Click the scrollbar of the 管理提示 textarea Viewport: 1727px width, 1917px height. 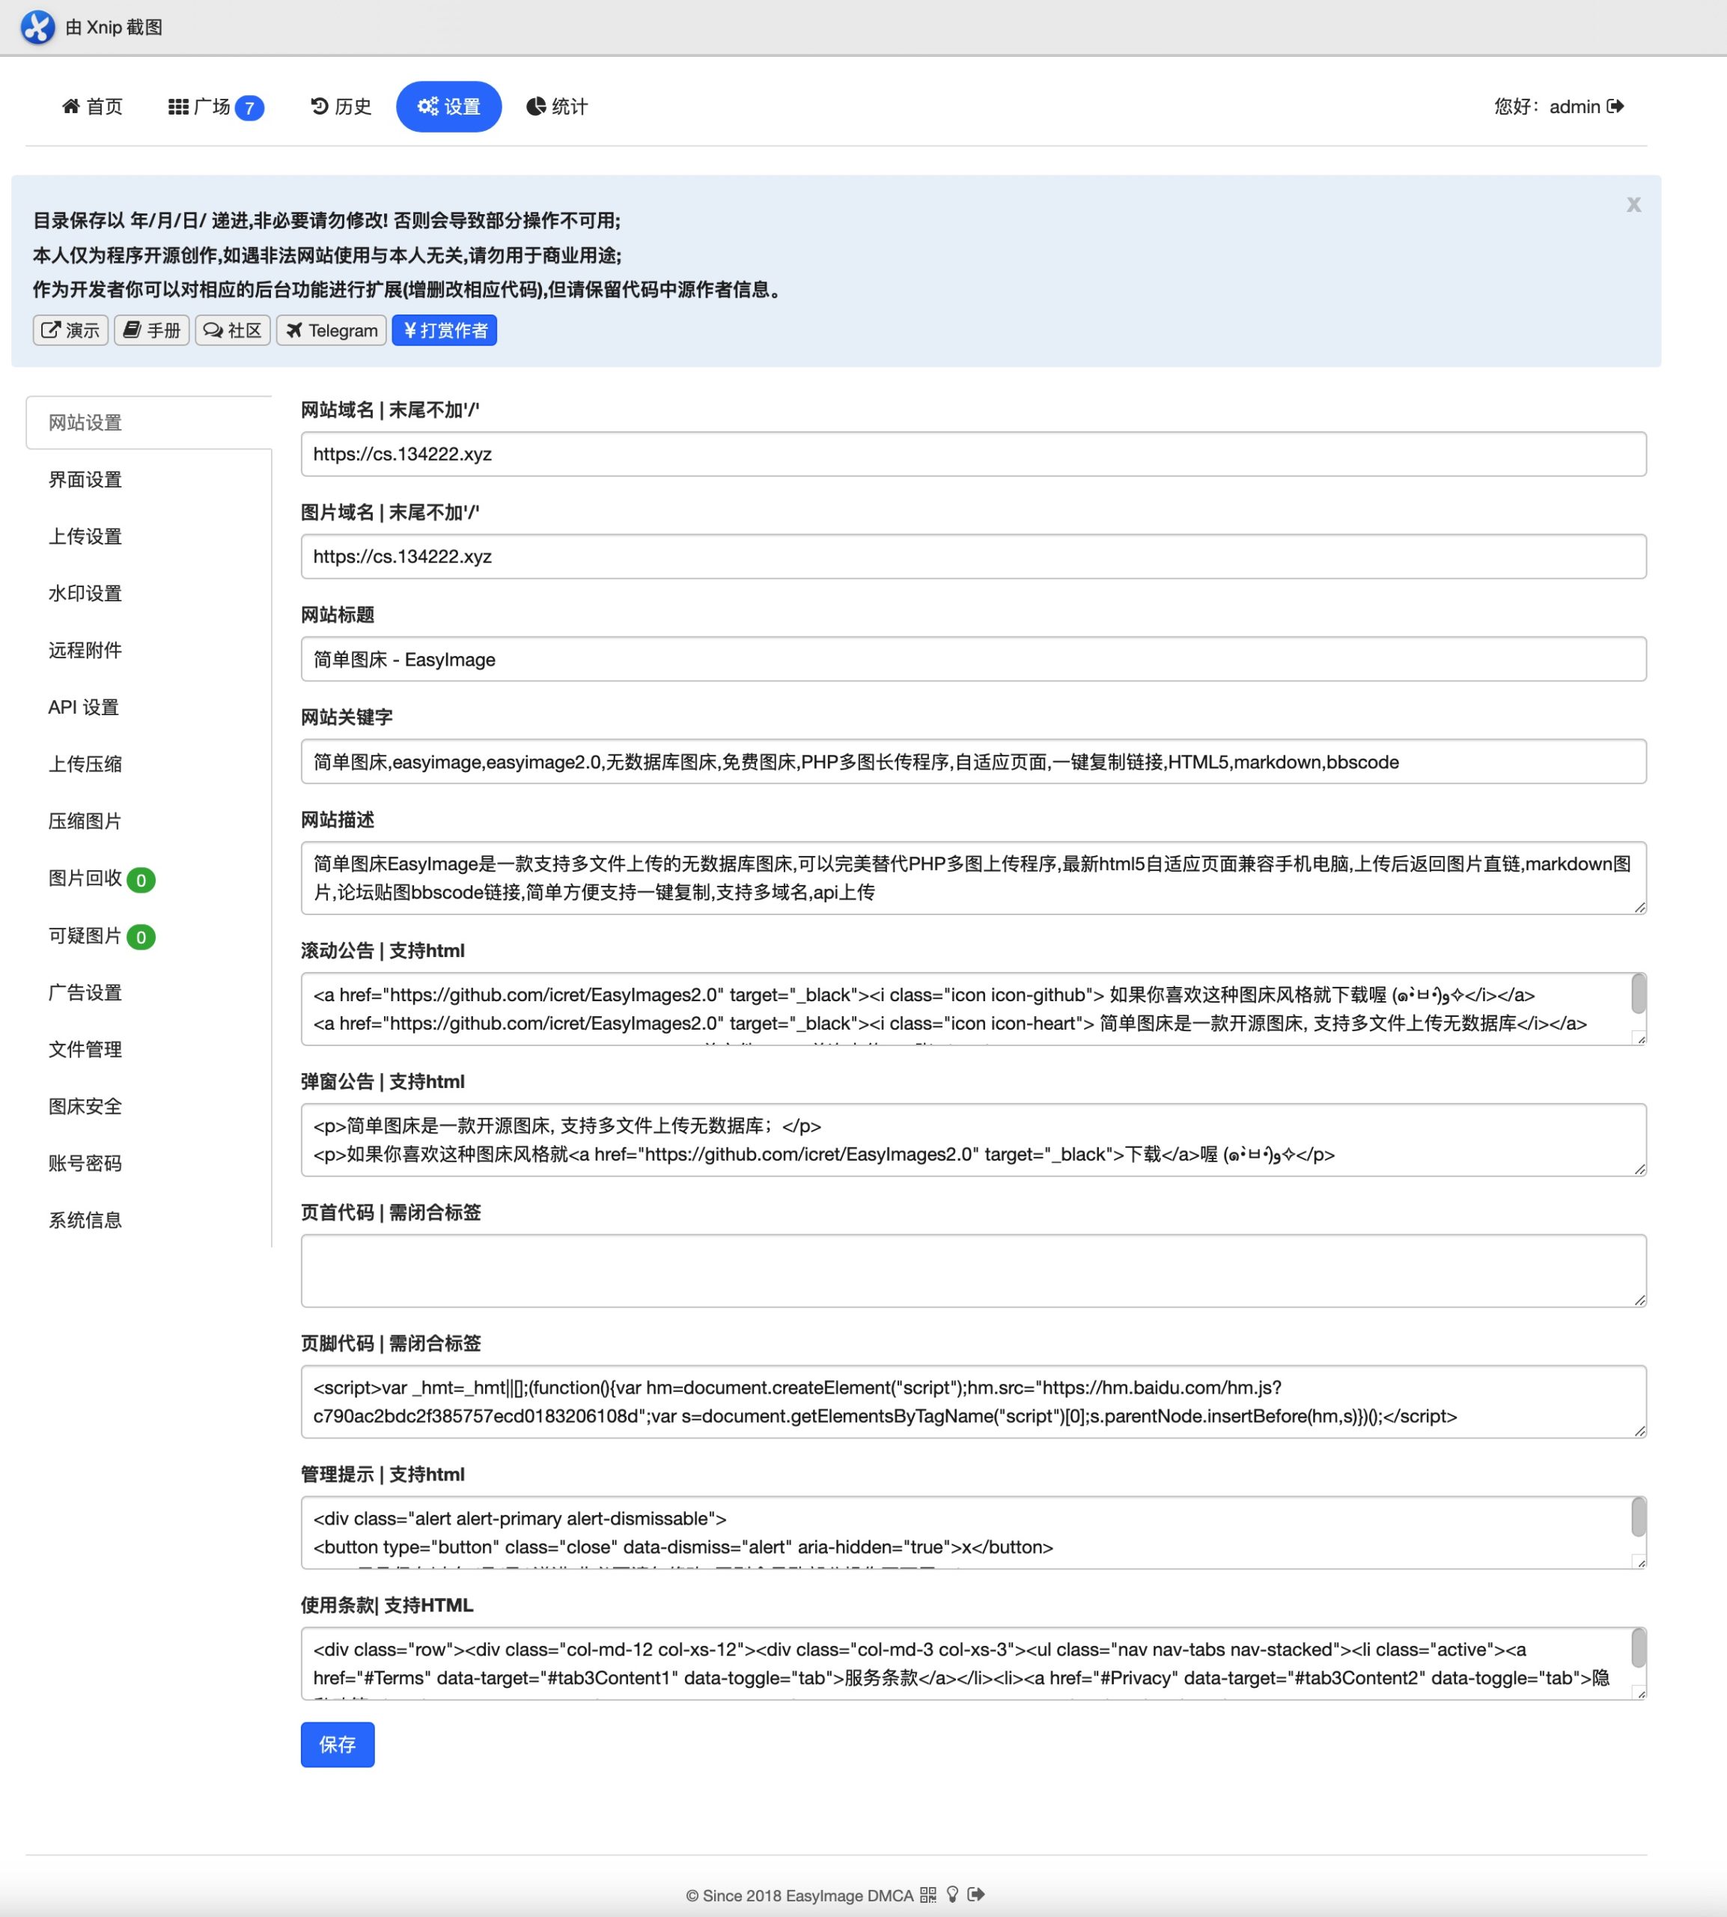pyautogui.click(x=1639, y=1516)
